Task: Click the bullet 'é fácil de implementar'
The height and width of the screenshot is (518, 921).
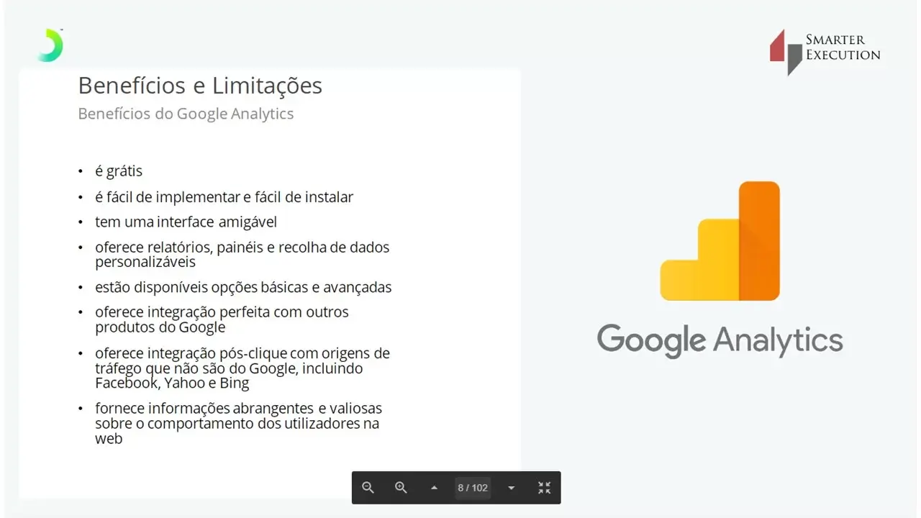Action: click(224, 196)
